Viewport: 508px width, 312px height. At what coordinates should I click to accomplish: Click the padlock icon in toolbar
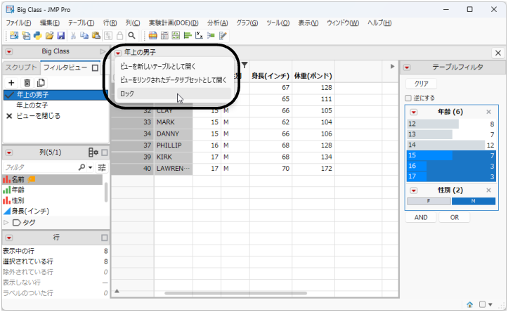[120, 35]
